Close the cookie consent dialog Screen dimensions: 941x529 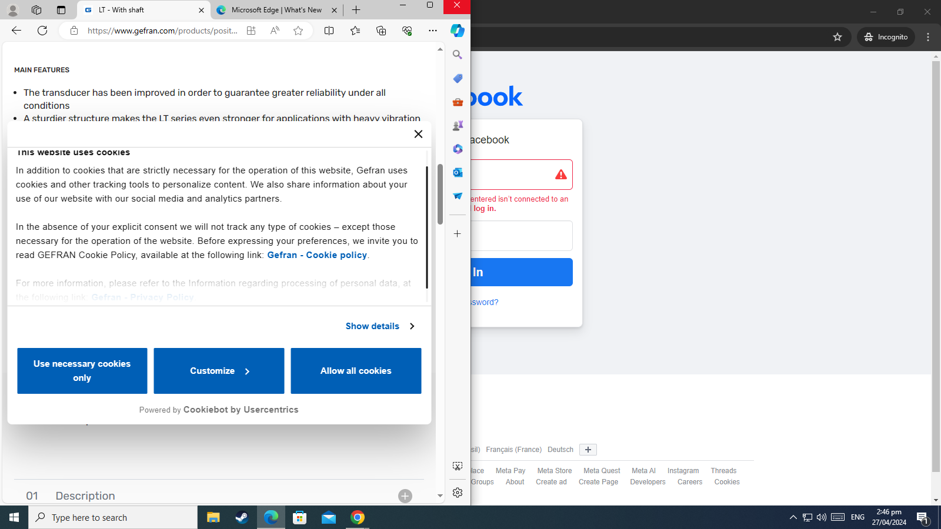click(418, 134)
